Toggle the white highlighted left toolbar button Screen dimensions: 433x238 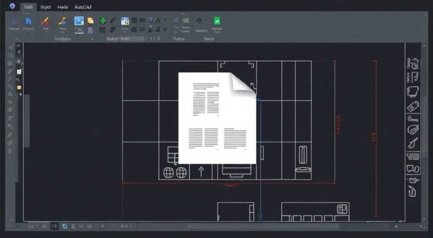(x=19, y=72)
